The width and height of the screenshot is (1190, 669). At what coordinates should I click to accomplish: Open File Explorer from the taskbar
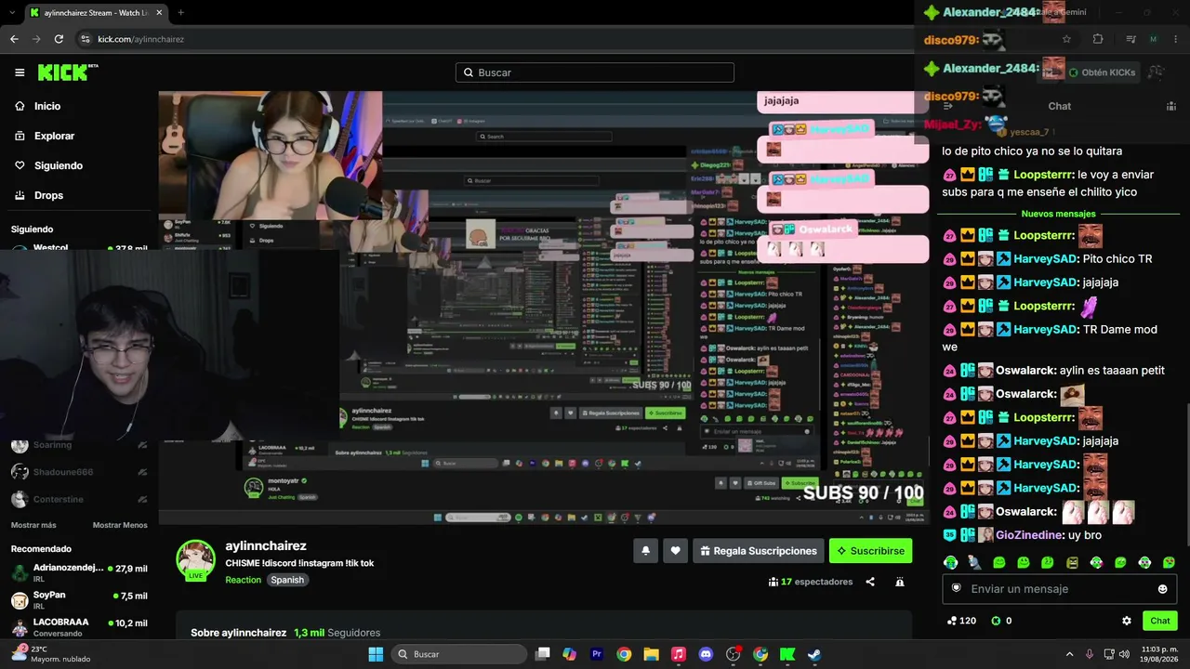[x=651, y=654]
